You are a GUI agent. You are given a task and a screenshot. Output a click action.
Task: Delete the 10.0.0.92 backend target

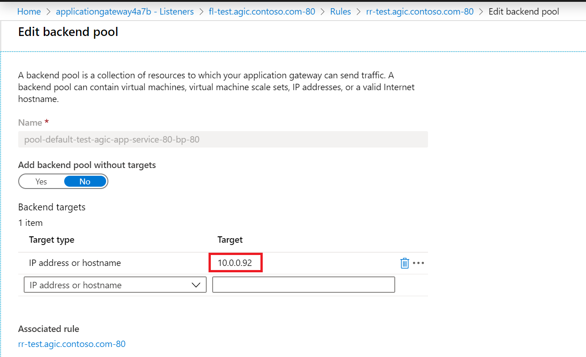click(x=404, y=263)
